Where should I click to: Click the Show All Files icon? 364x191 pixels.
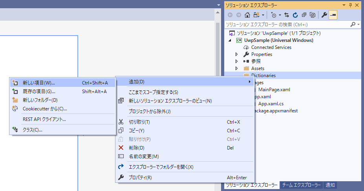click(313, 15)
